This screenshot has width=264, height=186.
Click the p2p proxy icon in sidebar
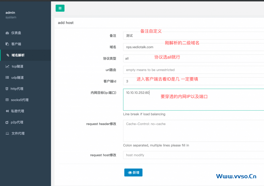pos(7,123)
